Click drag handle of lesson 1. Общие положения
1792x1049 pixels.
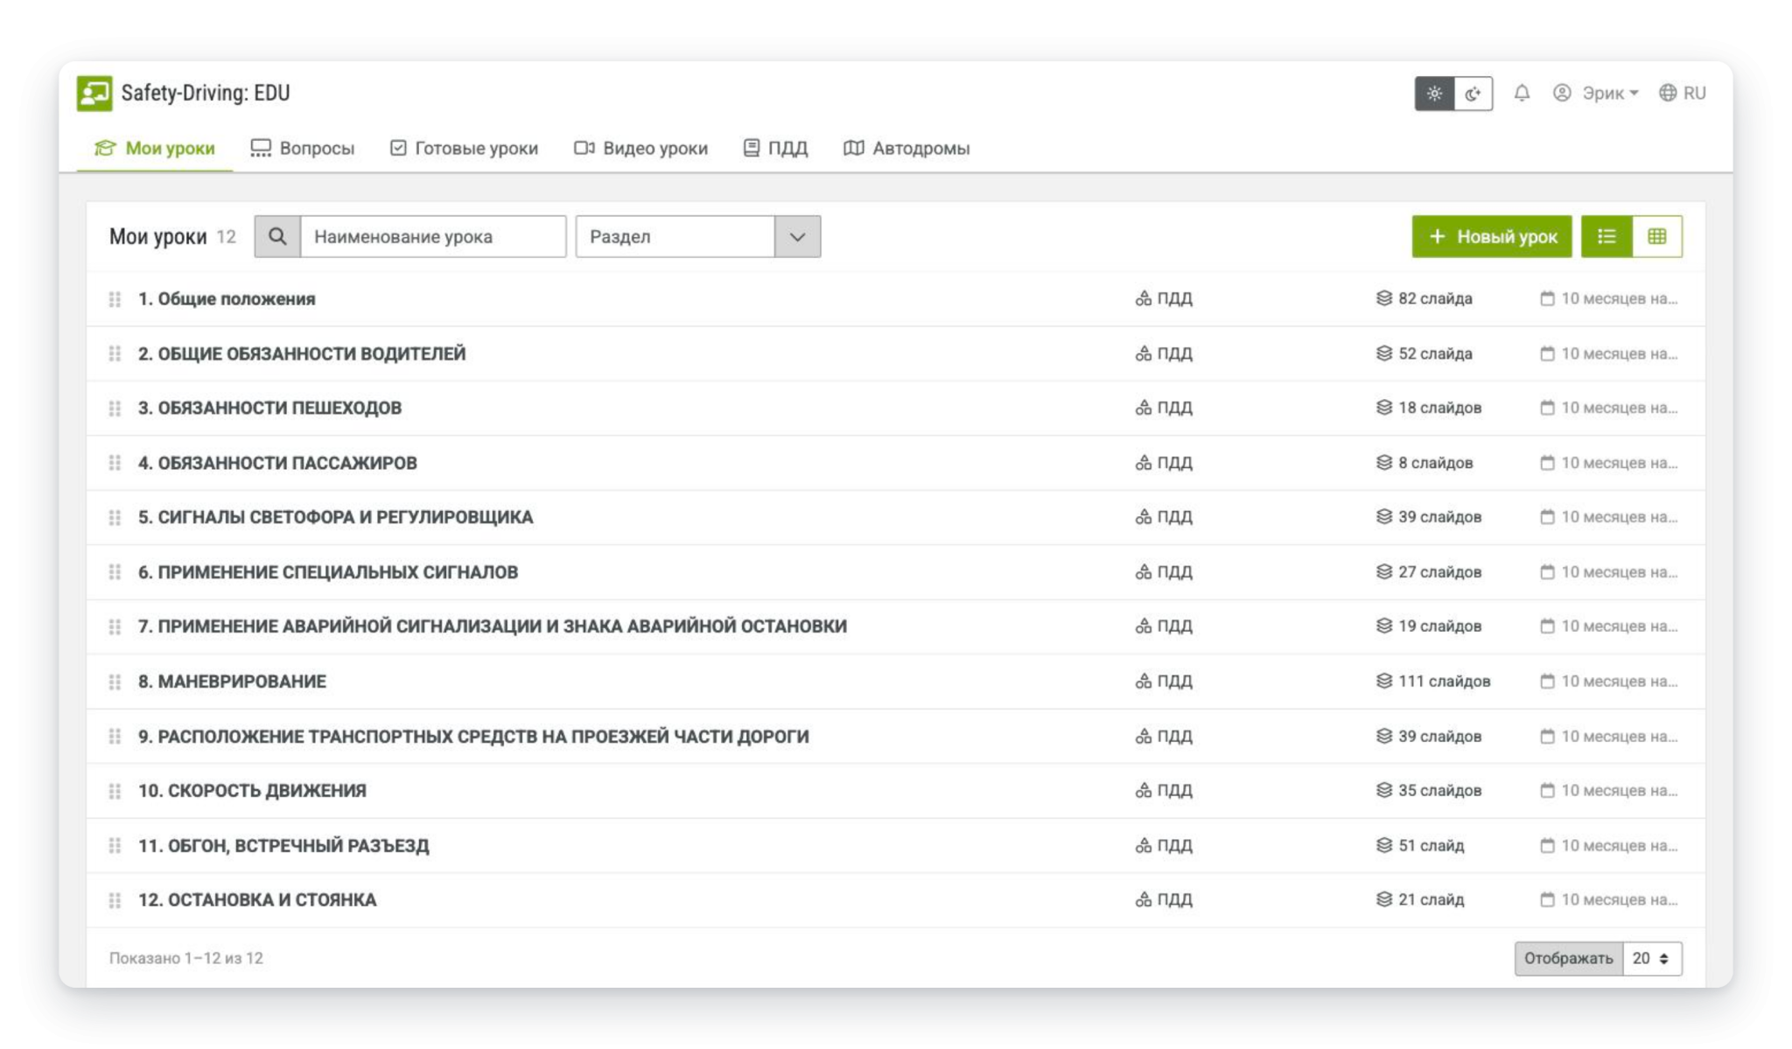[115, 299]
